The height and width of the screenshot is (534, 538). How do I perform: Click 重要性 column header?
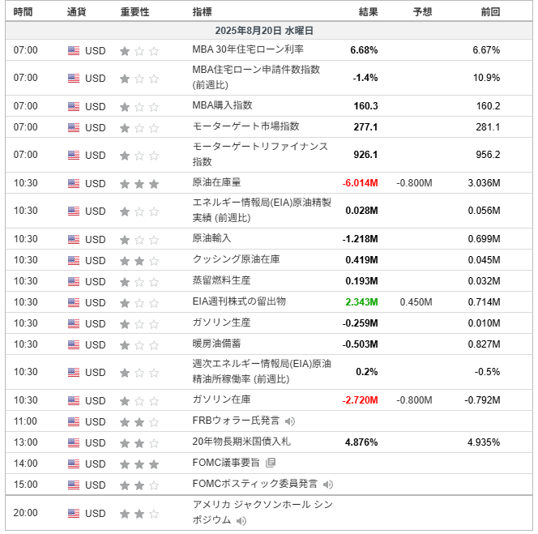click(134, 12)
